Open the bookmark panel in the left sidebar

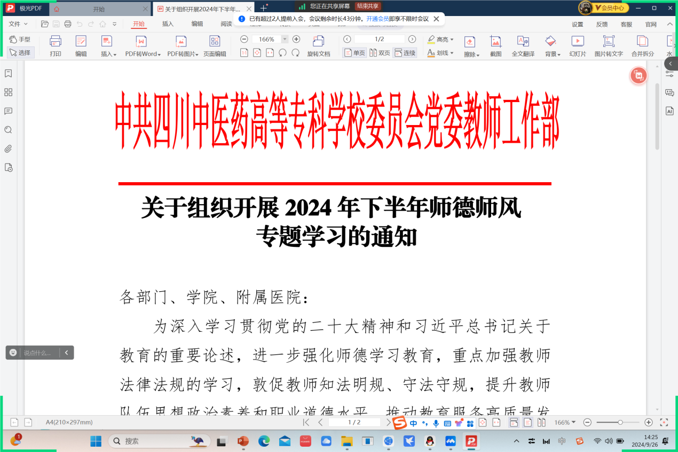(8, 74)
